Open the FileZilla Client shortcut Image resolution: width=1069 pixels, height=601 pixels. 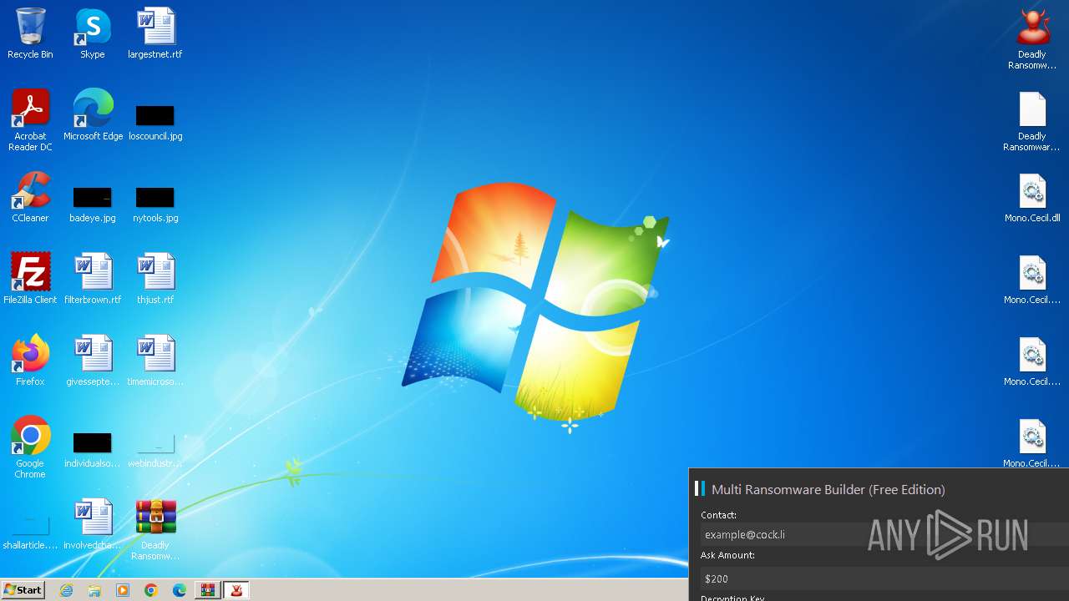pos(30,279)
